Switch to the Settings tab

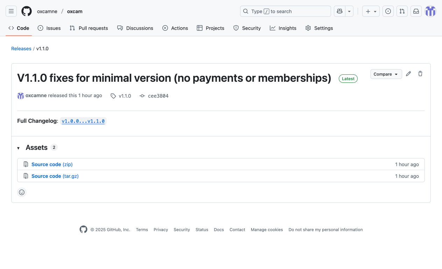[x=319, y=28]
